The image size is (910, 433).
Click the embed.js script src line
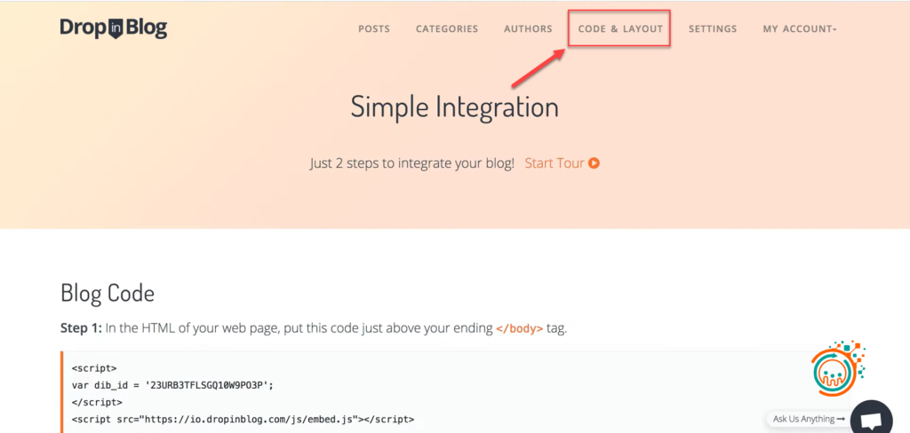coord(243,418)
